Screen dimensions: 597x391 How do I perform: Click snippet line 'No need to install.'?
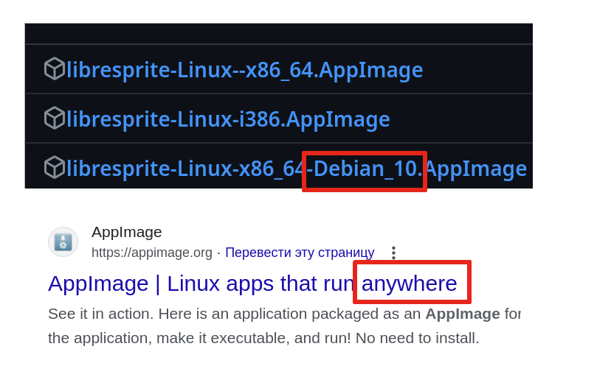pyautogui.click(x=417, y=338)
